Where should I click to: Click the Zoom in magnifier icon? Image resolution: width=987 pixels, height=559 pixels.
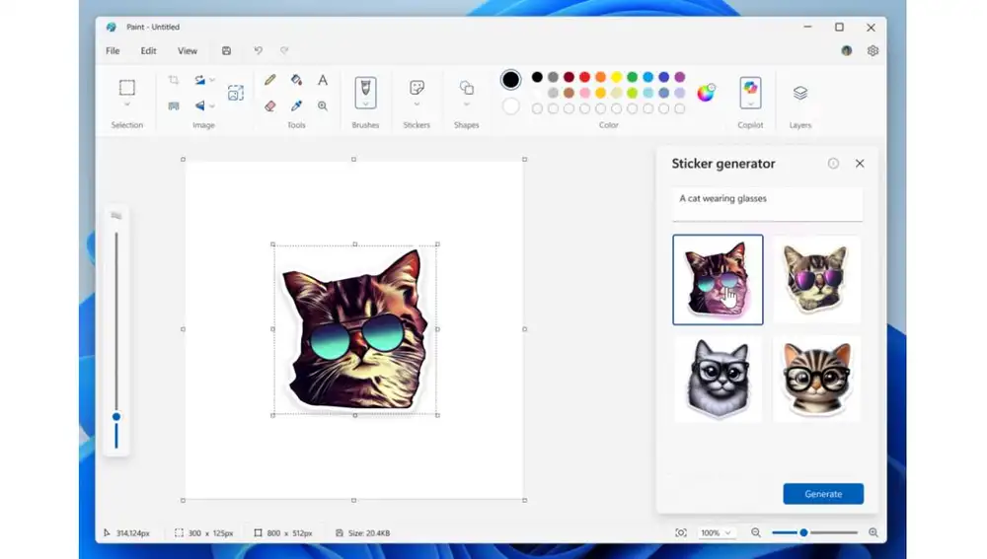point(873,532)
